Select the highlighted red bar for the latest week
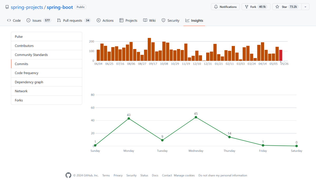Viewport: 316px width, 182px height. (281, 55)
